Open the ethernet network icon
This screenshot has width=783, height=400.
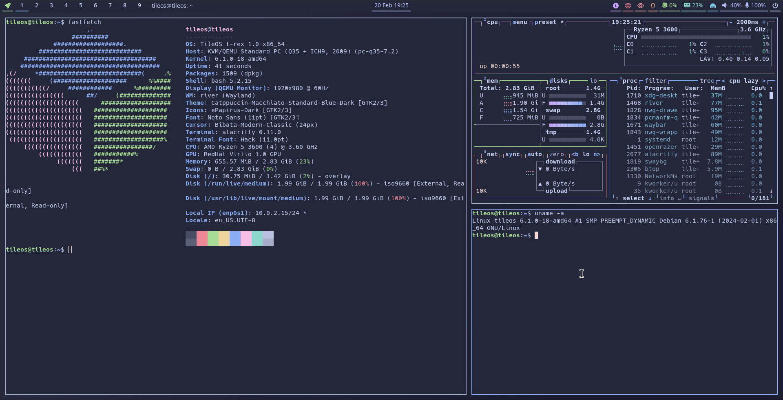point(713,5)
